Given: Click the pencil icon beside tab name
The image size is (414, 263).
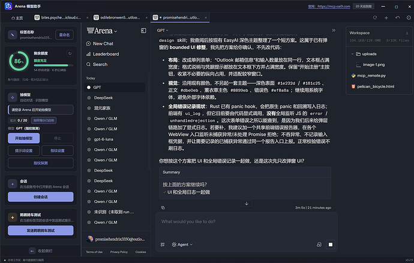Looking at the screenshot, I should click(x=13, y=35).
